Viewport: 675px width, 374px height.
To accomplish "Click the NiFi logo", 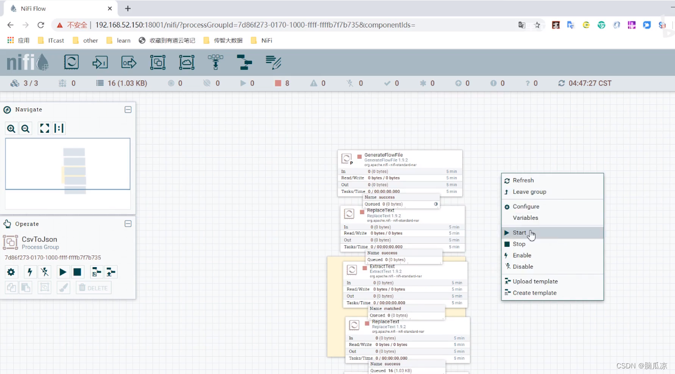I will coord(27,63).
